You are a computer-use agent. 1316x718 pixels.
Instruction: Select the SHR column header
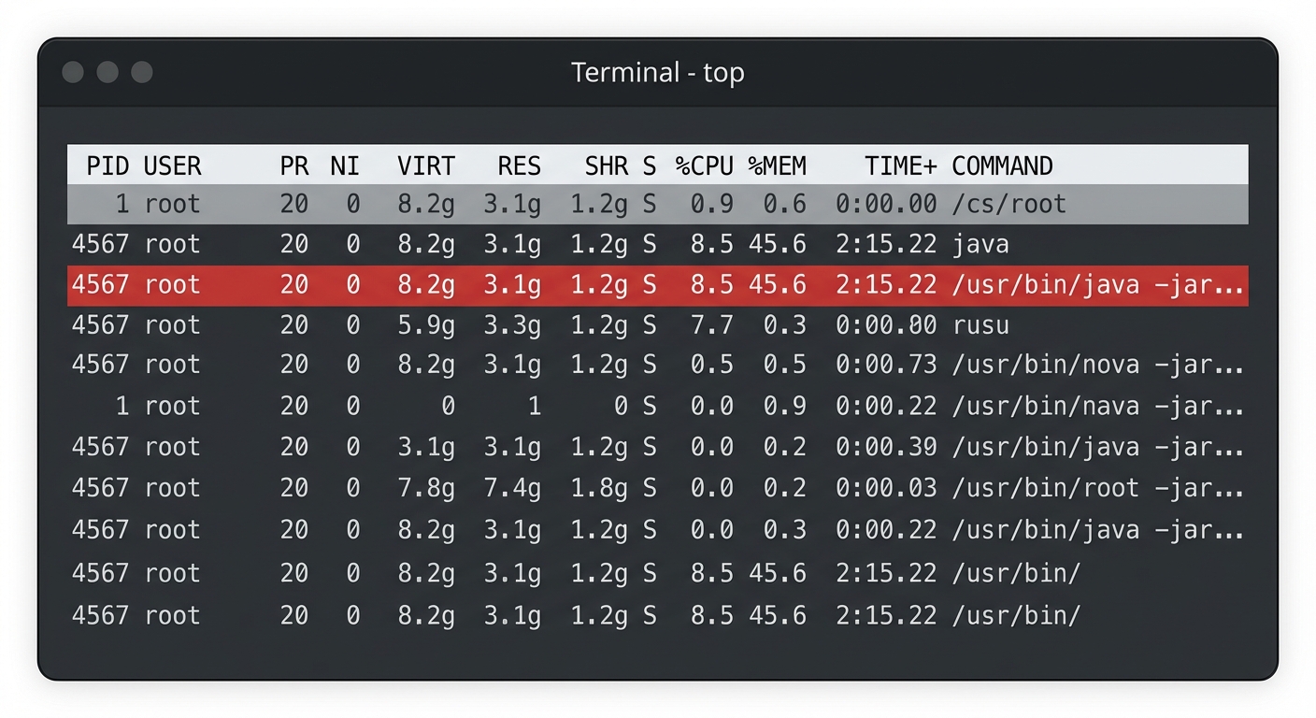point(607,166)
